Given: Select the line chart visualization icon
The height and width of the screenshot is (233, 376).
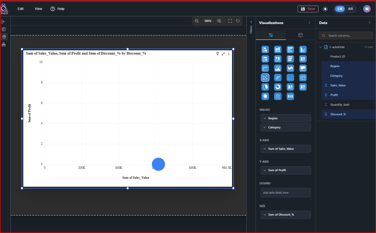Looking at the screenshot, I should (265, 68).
